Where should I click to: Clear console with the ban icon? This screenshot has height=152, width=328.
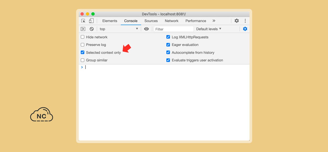(x=92, y=29)
